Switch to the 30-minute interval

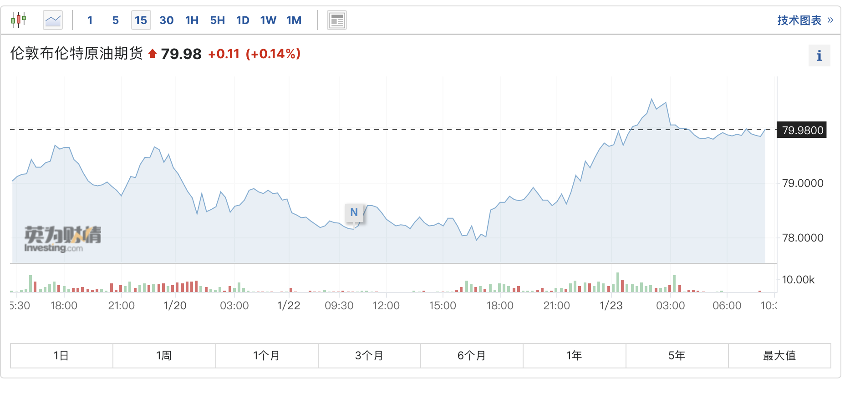166,20
